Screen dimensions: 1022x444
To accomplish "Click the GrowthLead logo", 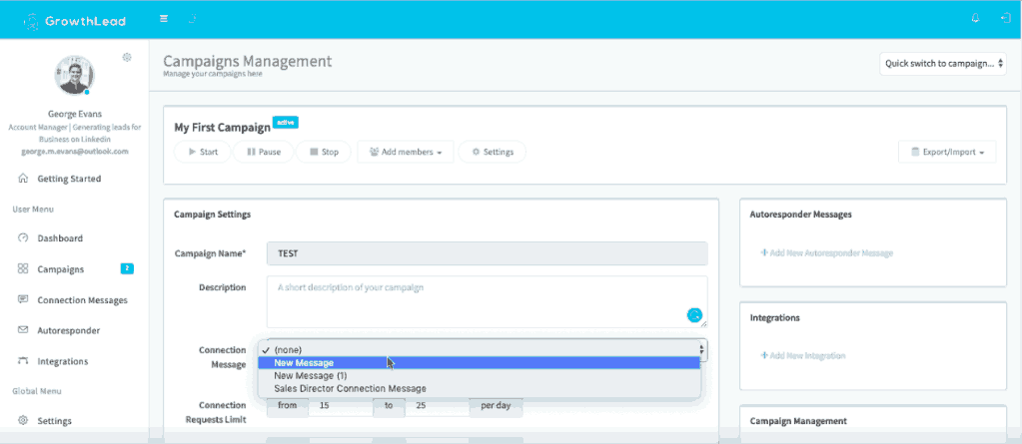I will coord(74,21).
